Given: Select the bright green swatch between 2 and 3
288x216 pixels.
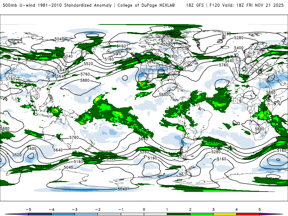Looking at the screenshot, I should click(x=202, y=214).
